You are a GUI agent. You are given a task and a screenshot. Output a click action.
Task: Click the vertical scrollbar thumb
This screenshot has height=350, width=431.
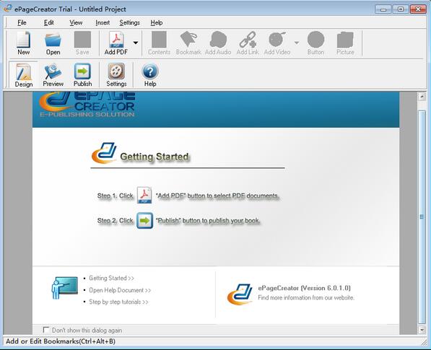coord(422,217)
